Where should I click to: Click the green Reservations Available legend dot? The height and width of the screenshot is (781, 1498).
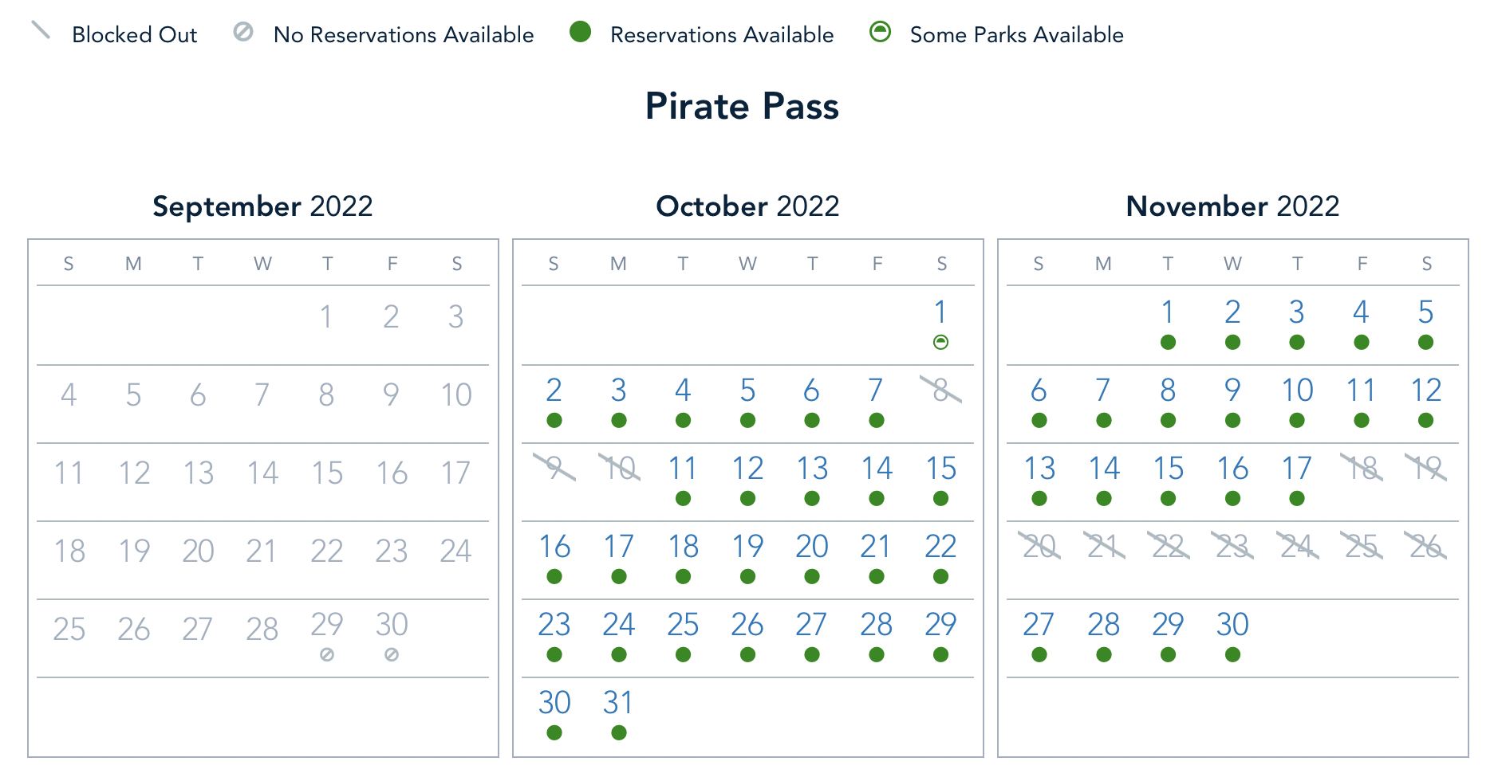click(x=581, y=32)
